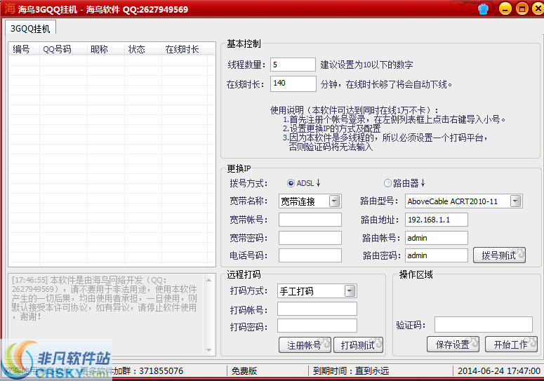The width and height of the screenshot is (544, 381).
Task: Click the 注册帐号 button
Action: click(x=305, y=345)
